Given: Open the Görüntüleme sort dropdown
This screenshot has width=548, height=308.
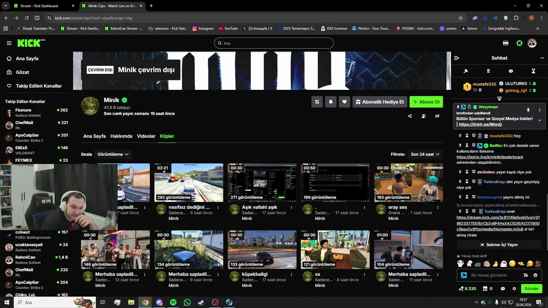Looking at the screenshot, I should click(113, 154).
